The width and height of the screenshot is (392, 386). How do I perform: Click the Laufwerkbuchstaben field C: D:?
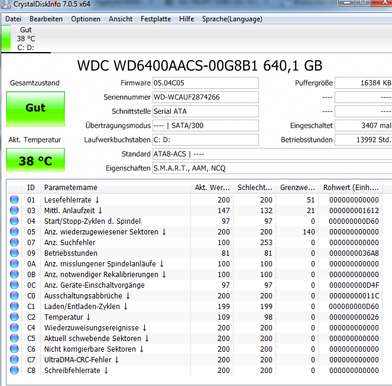tap(206, 140)
